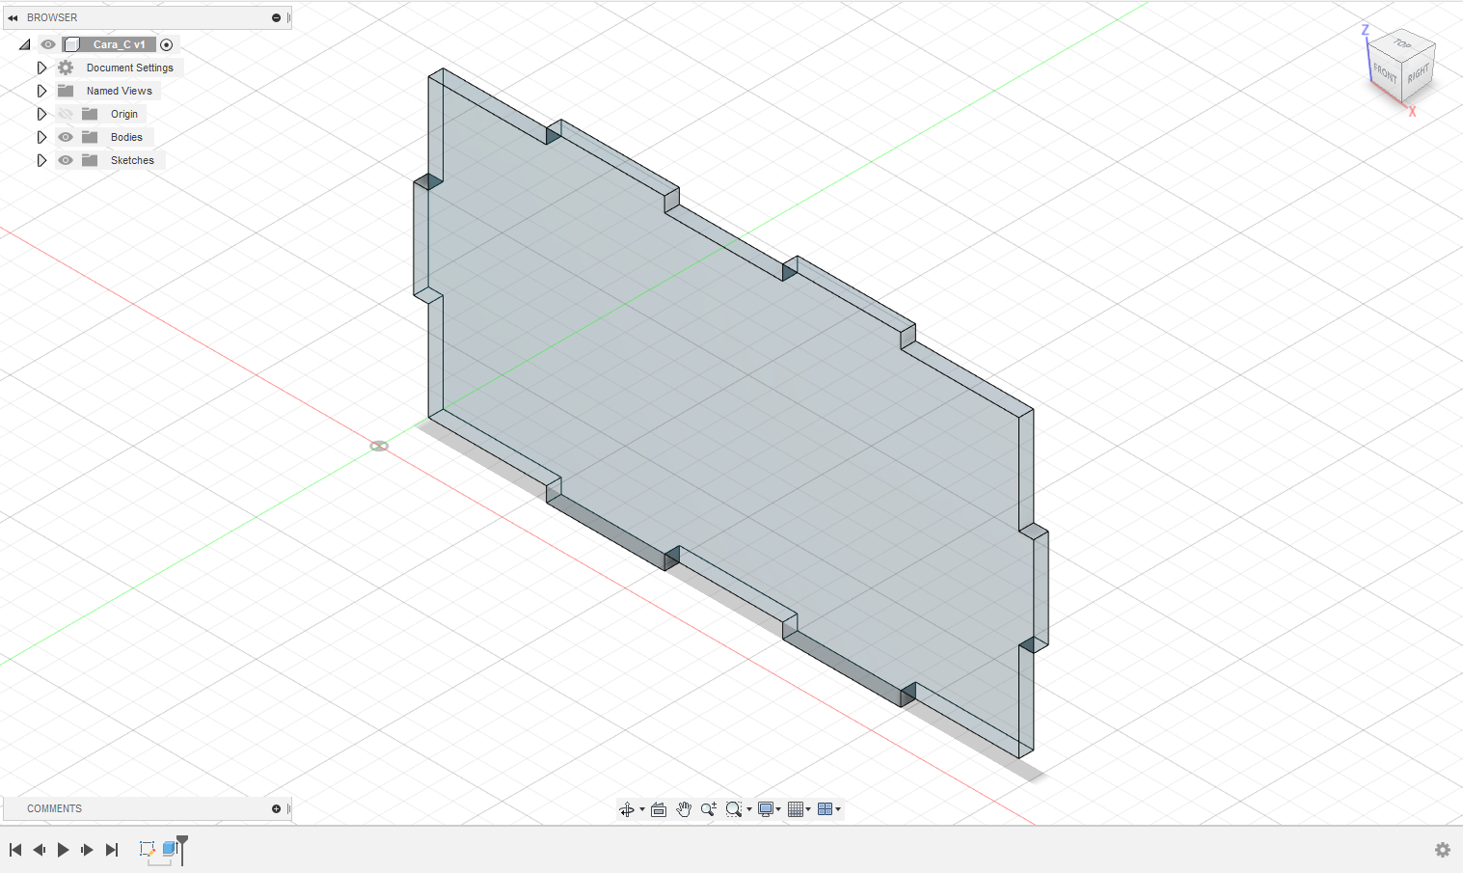The width and height of the screenshot is (1463, 873).
Task: Open timeline settings gear
Action: click(1443, 850)
